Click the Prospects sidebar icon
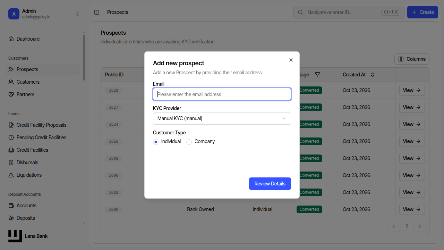The width and height of the screenshot is (444, 250). (x=11, y=69)
